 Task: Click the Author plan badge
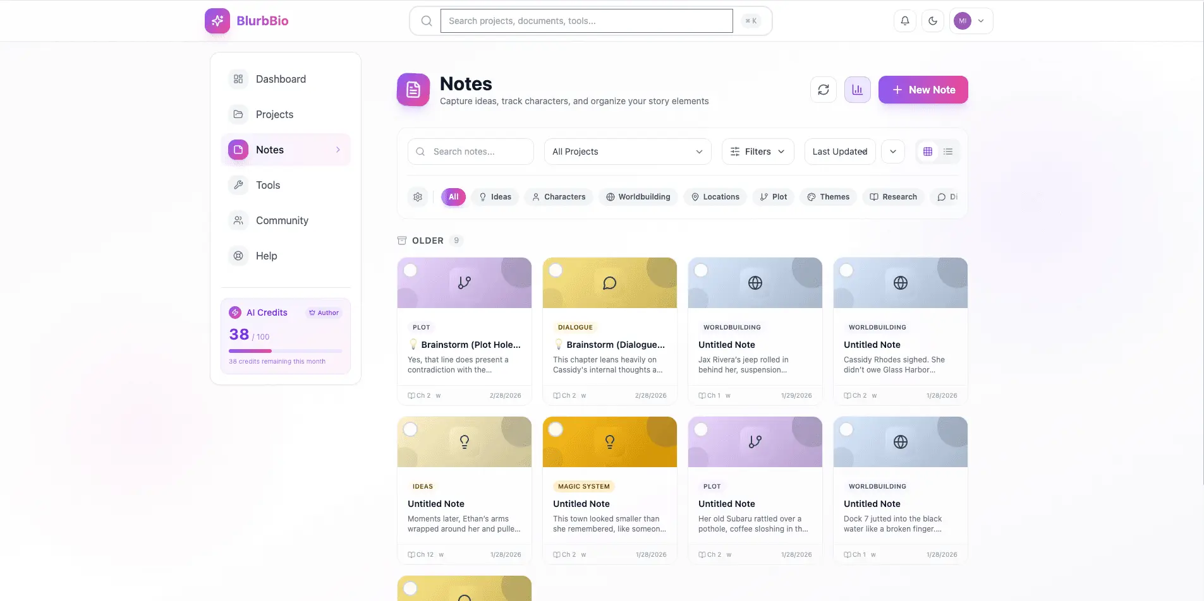pos(324,312)
